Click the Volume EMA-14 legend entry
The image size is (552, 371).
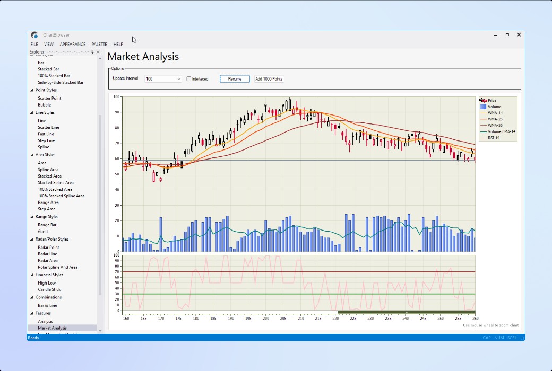click(x=497, y=131)
